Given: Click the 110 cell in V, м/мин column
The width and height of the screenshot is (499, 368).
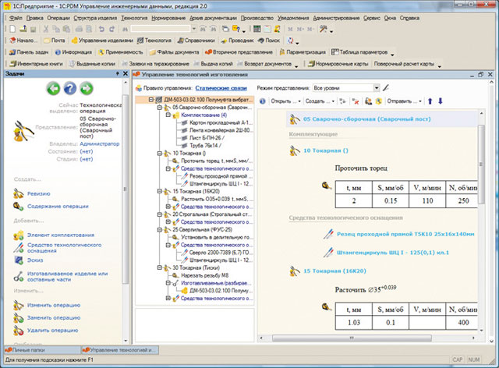Looking at the screenshot, I should (427, 201).
